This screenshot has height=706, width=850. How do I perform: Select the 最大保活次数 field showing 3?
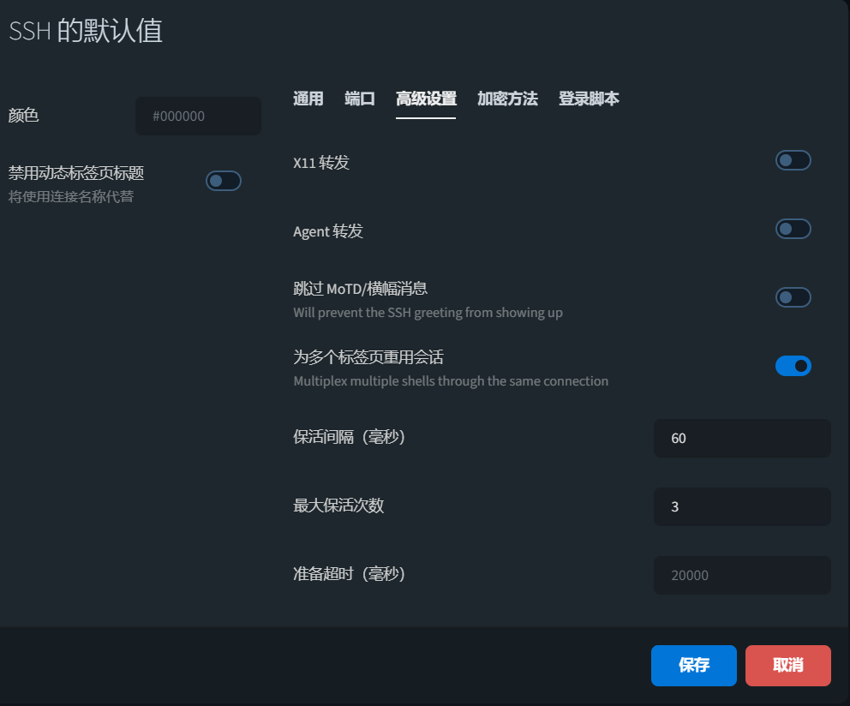[x=741, y=506]
